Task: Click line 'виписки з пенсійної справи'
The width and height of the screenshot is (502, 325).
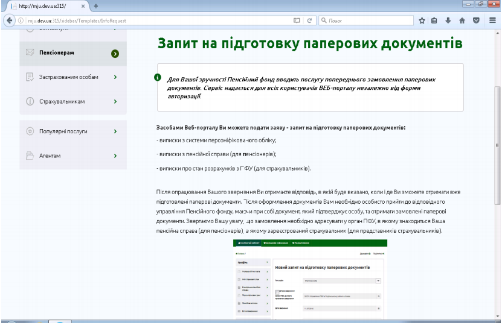Action: click(x=216, y=154)
